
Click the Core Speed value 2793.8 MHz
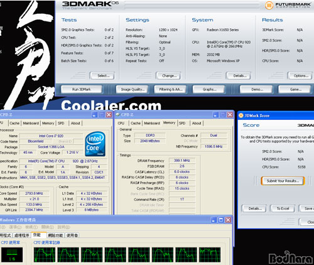(x=34, y=193)
